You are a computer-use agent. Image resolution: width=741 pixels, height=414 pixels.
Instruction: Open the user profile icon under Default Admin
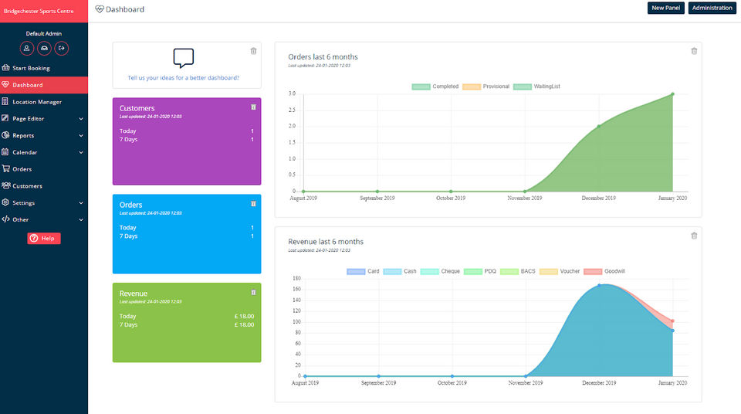click(x=27, y=48)
